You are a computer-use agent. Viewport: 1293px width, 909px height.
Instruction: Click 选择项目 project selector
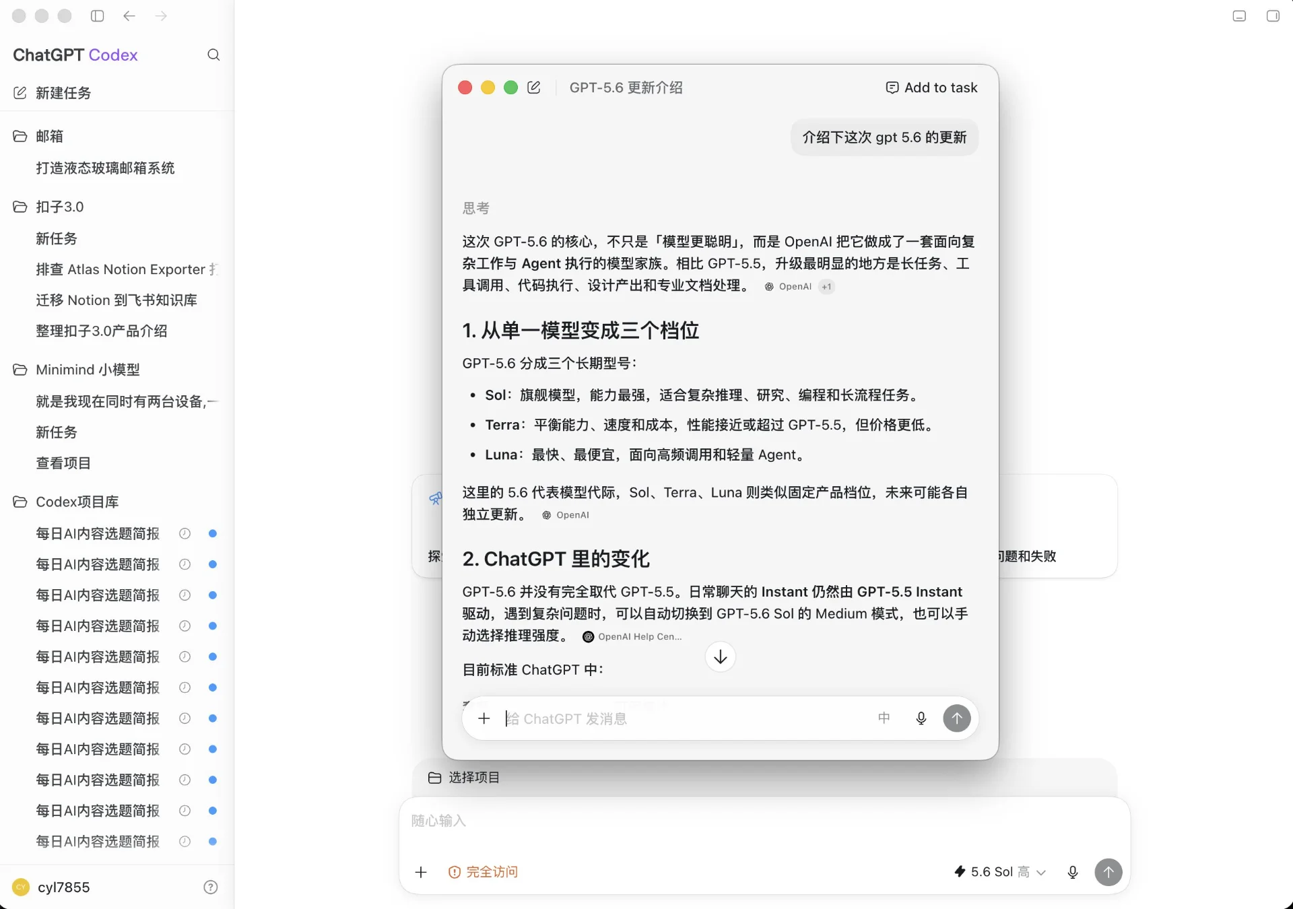[465, 778]
